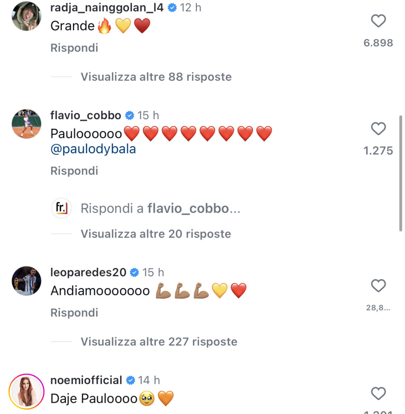Focus the 'Rispondi a flavio_cobbo' reply field
Screen dimensions: 405x414
click(161, 208)
